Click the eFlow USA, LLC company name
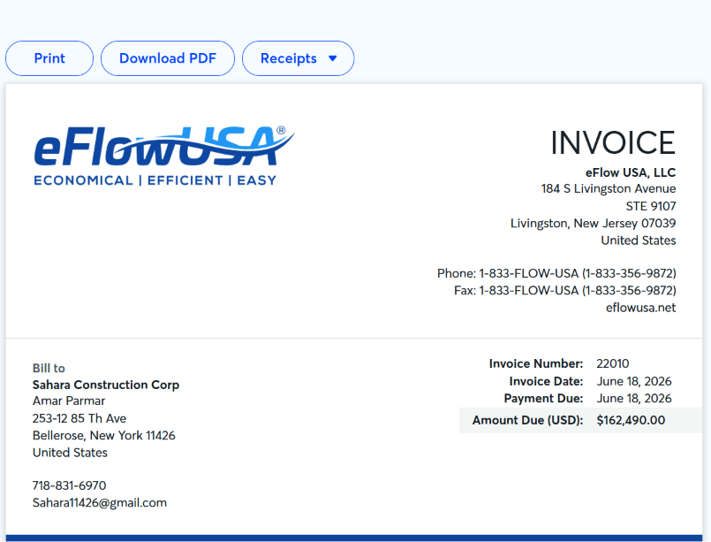 click(x=631, y=173)
